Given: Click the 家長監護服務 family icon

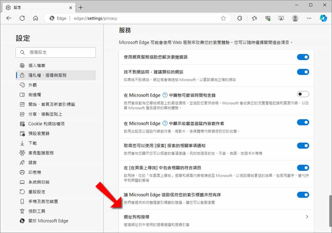Looking at the screenshot, I should click(22, 153).
